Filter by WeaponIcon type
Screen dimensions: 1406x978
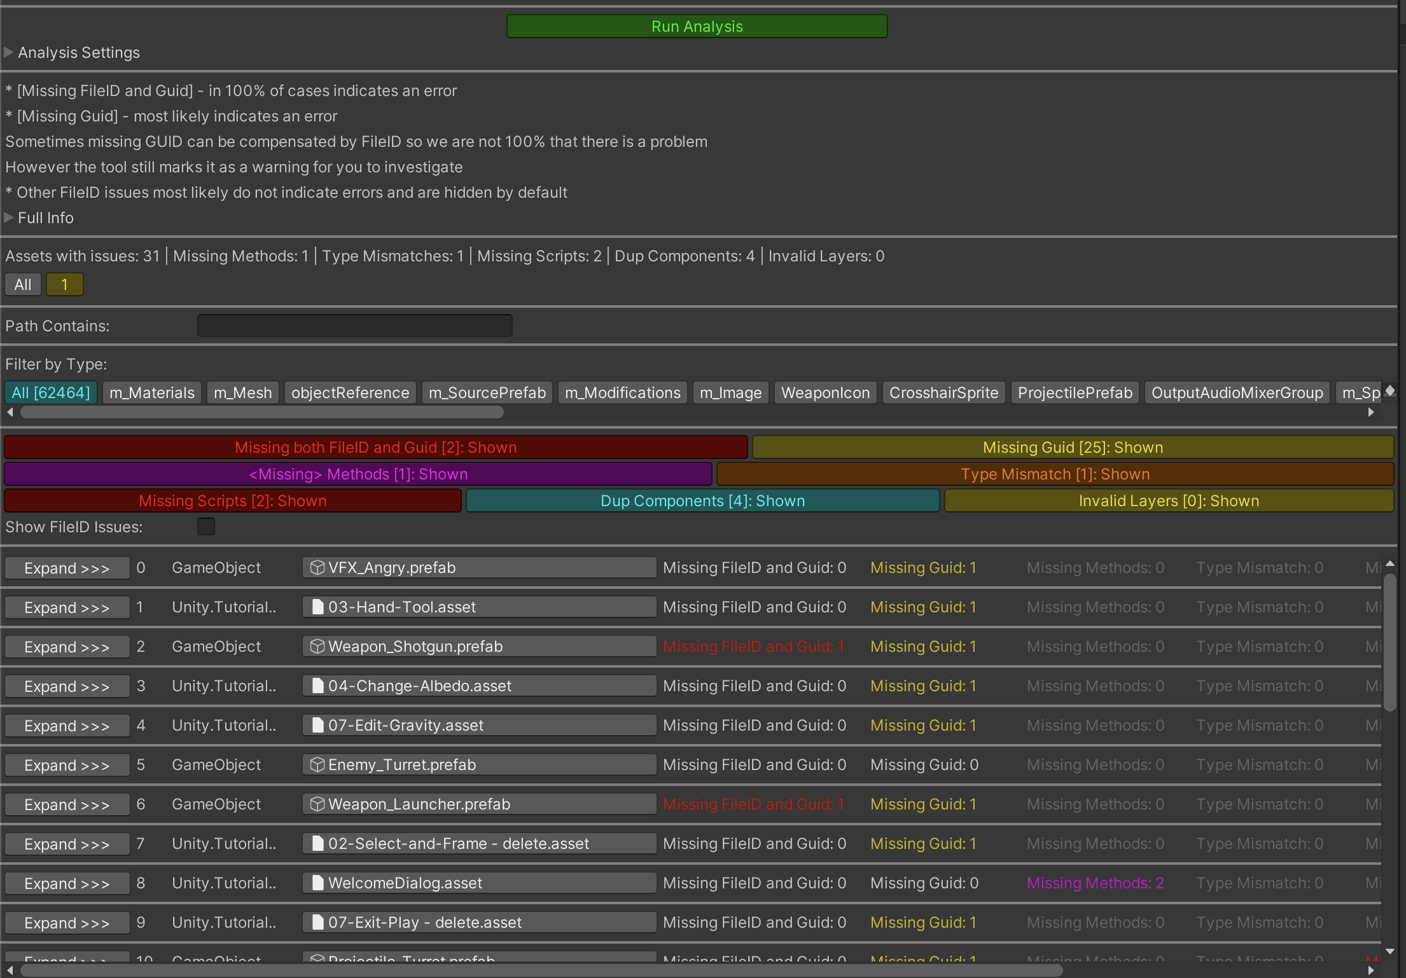coord(826,392)
